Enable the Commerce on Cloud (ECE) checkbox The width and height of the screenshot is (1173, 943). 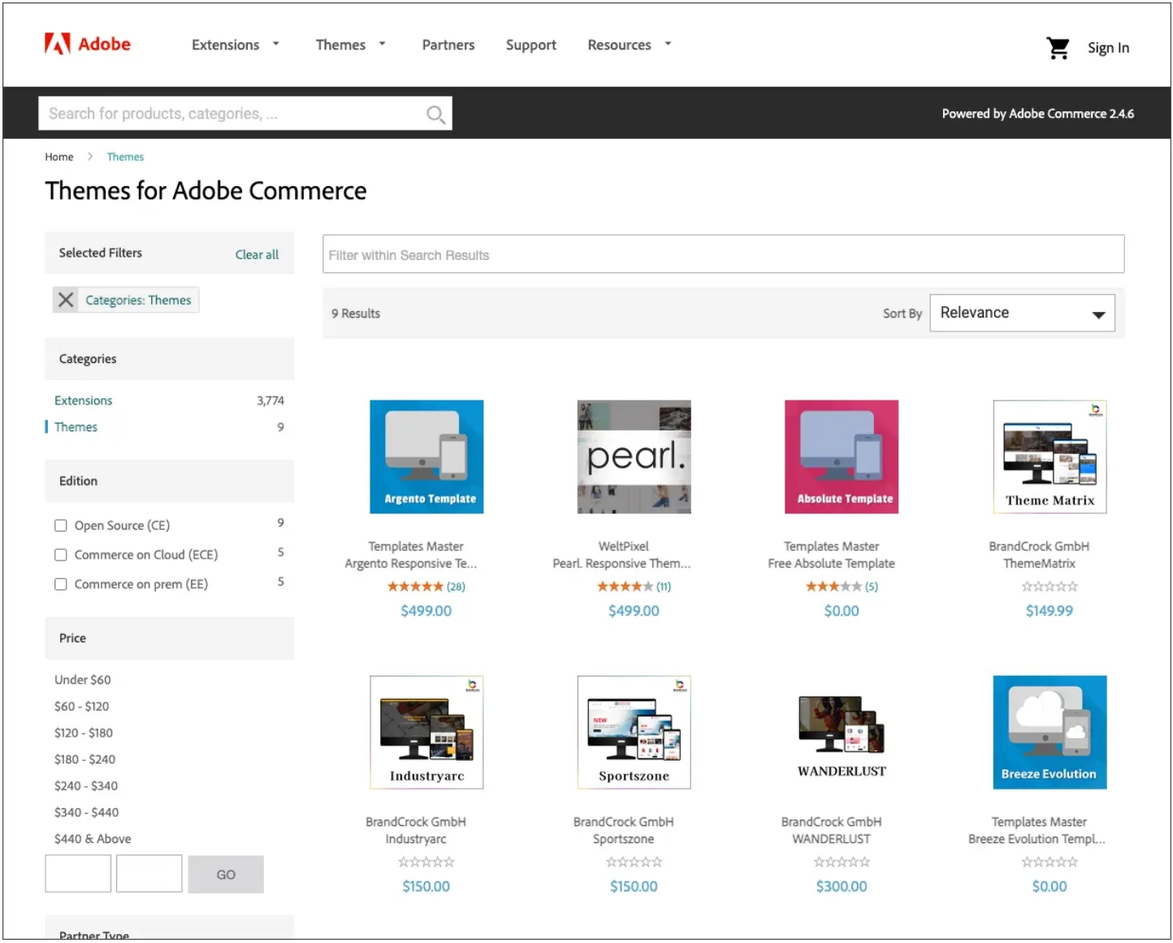pyautogui.click(x=61, y=555)
